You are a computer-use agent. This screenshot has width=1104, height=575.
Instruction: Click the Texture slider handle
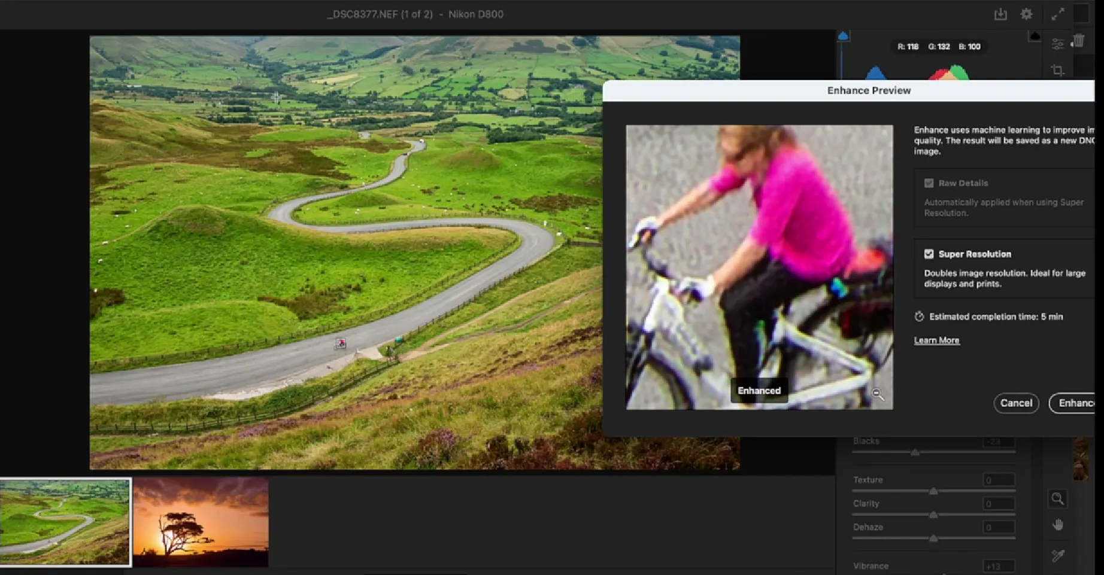click(933, 491)
